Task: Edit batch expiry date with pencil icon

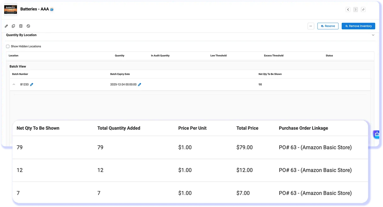Action: (x=140, y=84)
